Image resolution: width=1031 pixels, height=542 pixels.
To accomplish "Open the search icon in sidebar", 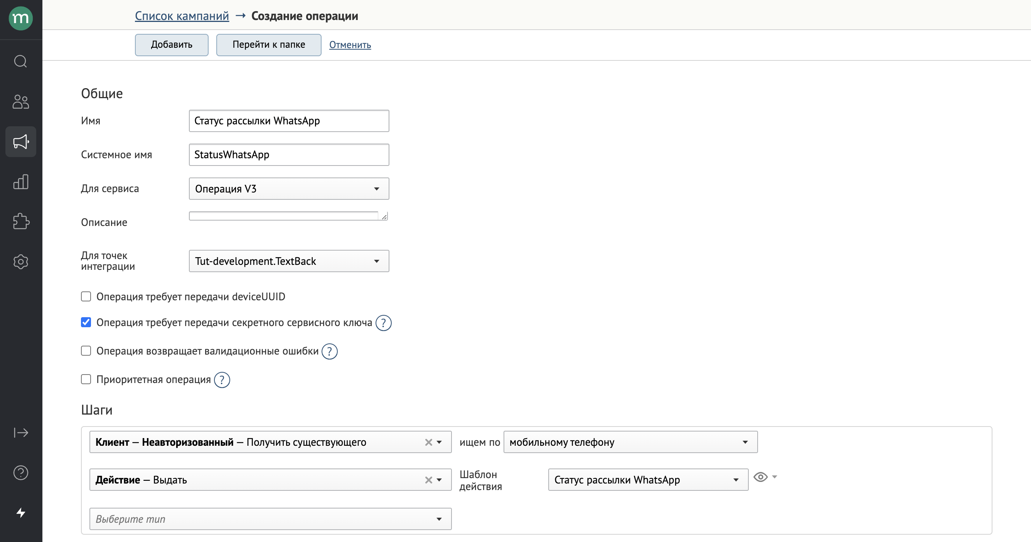I will pos(21,62).
